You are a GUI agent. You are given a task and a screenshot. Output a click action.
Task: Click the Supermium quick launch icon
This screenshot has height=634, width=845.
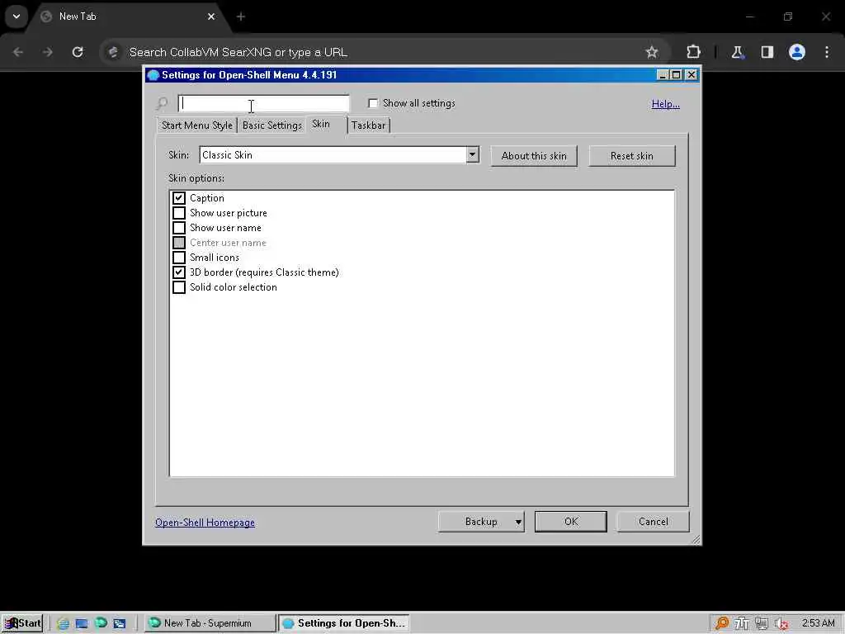tap(101, 623)
